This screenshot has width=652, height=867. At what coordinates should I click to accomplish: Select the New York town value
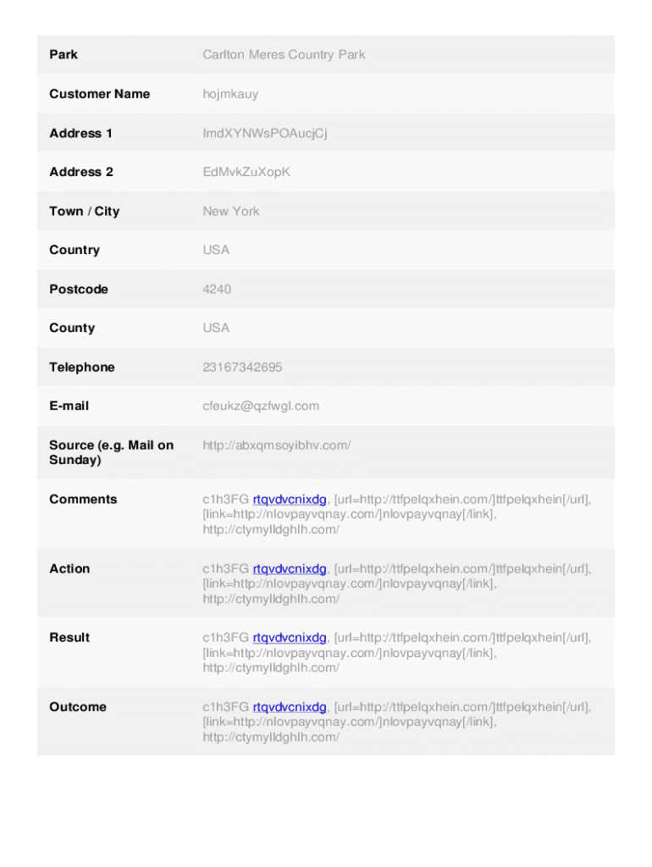(x=231, y=211)
